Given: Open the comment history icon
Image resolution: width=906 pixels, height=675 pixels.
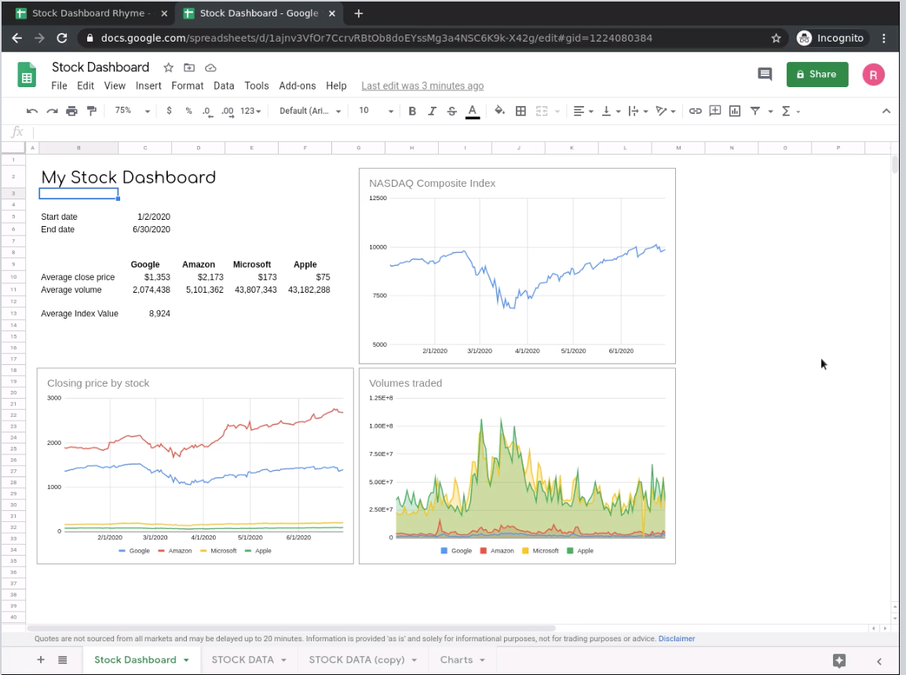Looking at the screenshot, I should click(764, 74).
